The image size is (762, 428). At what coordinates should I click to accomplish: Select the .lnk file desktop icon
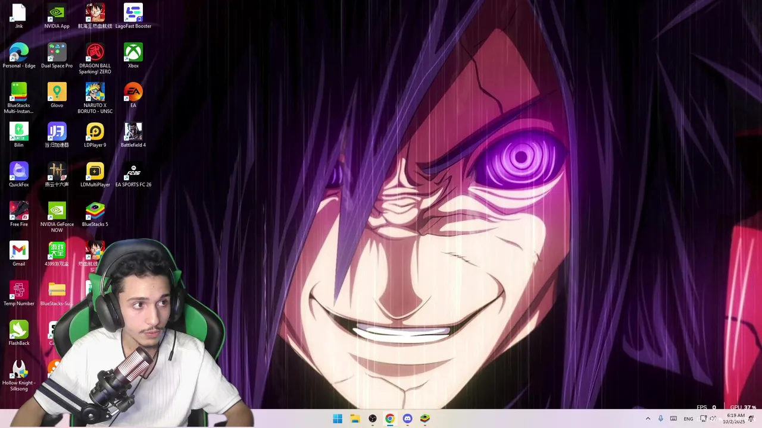tap(19, 16)
